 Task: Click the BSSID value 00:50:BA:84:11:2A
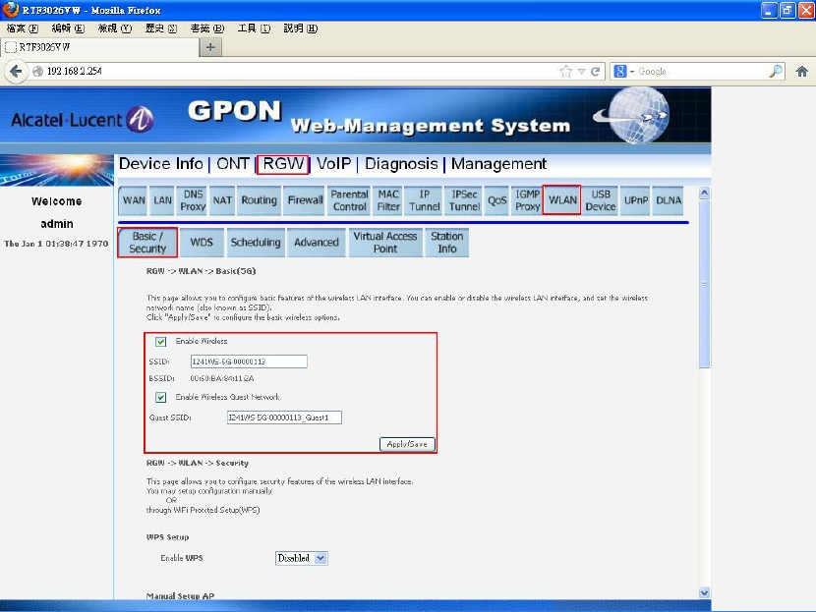pos(221,378)
